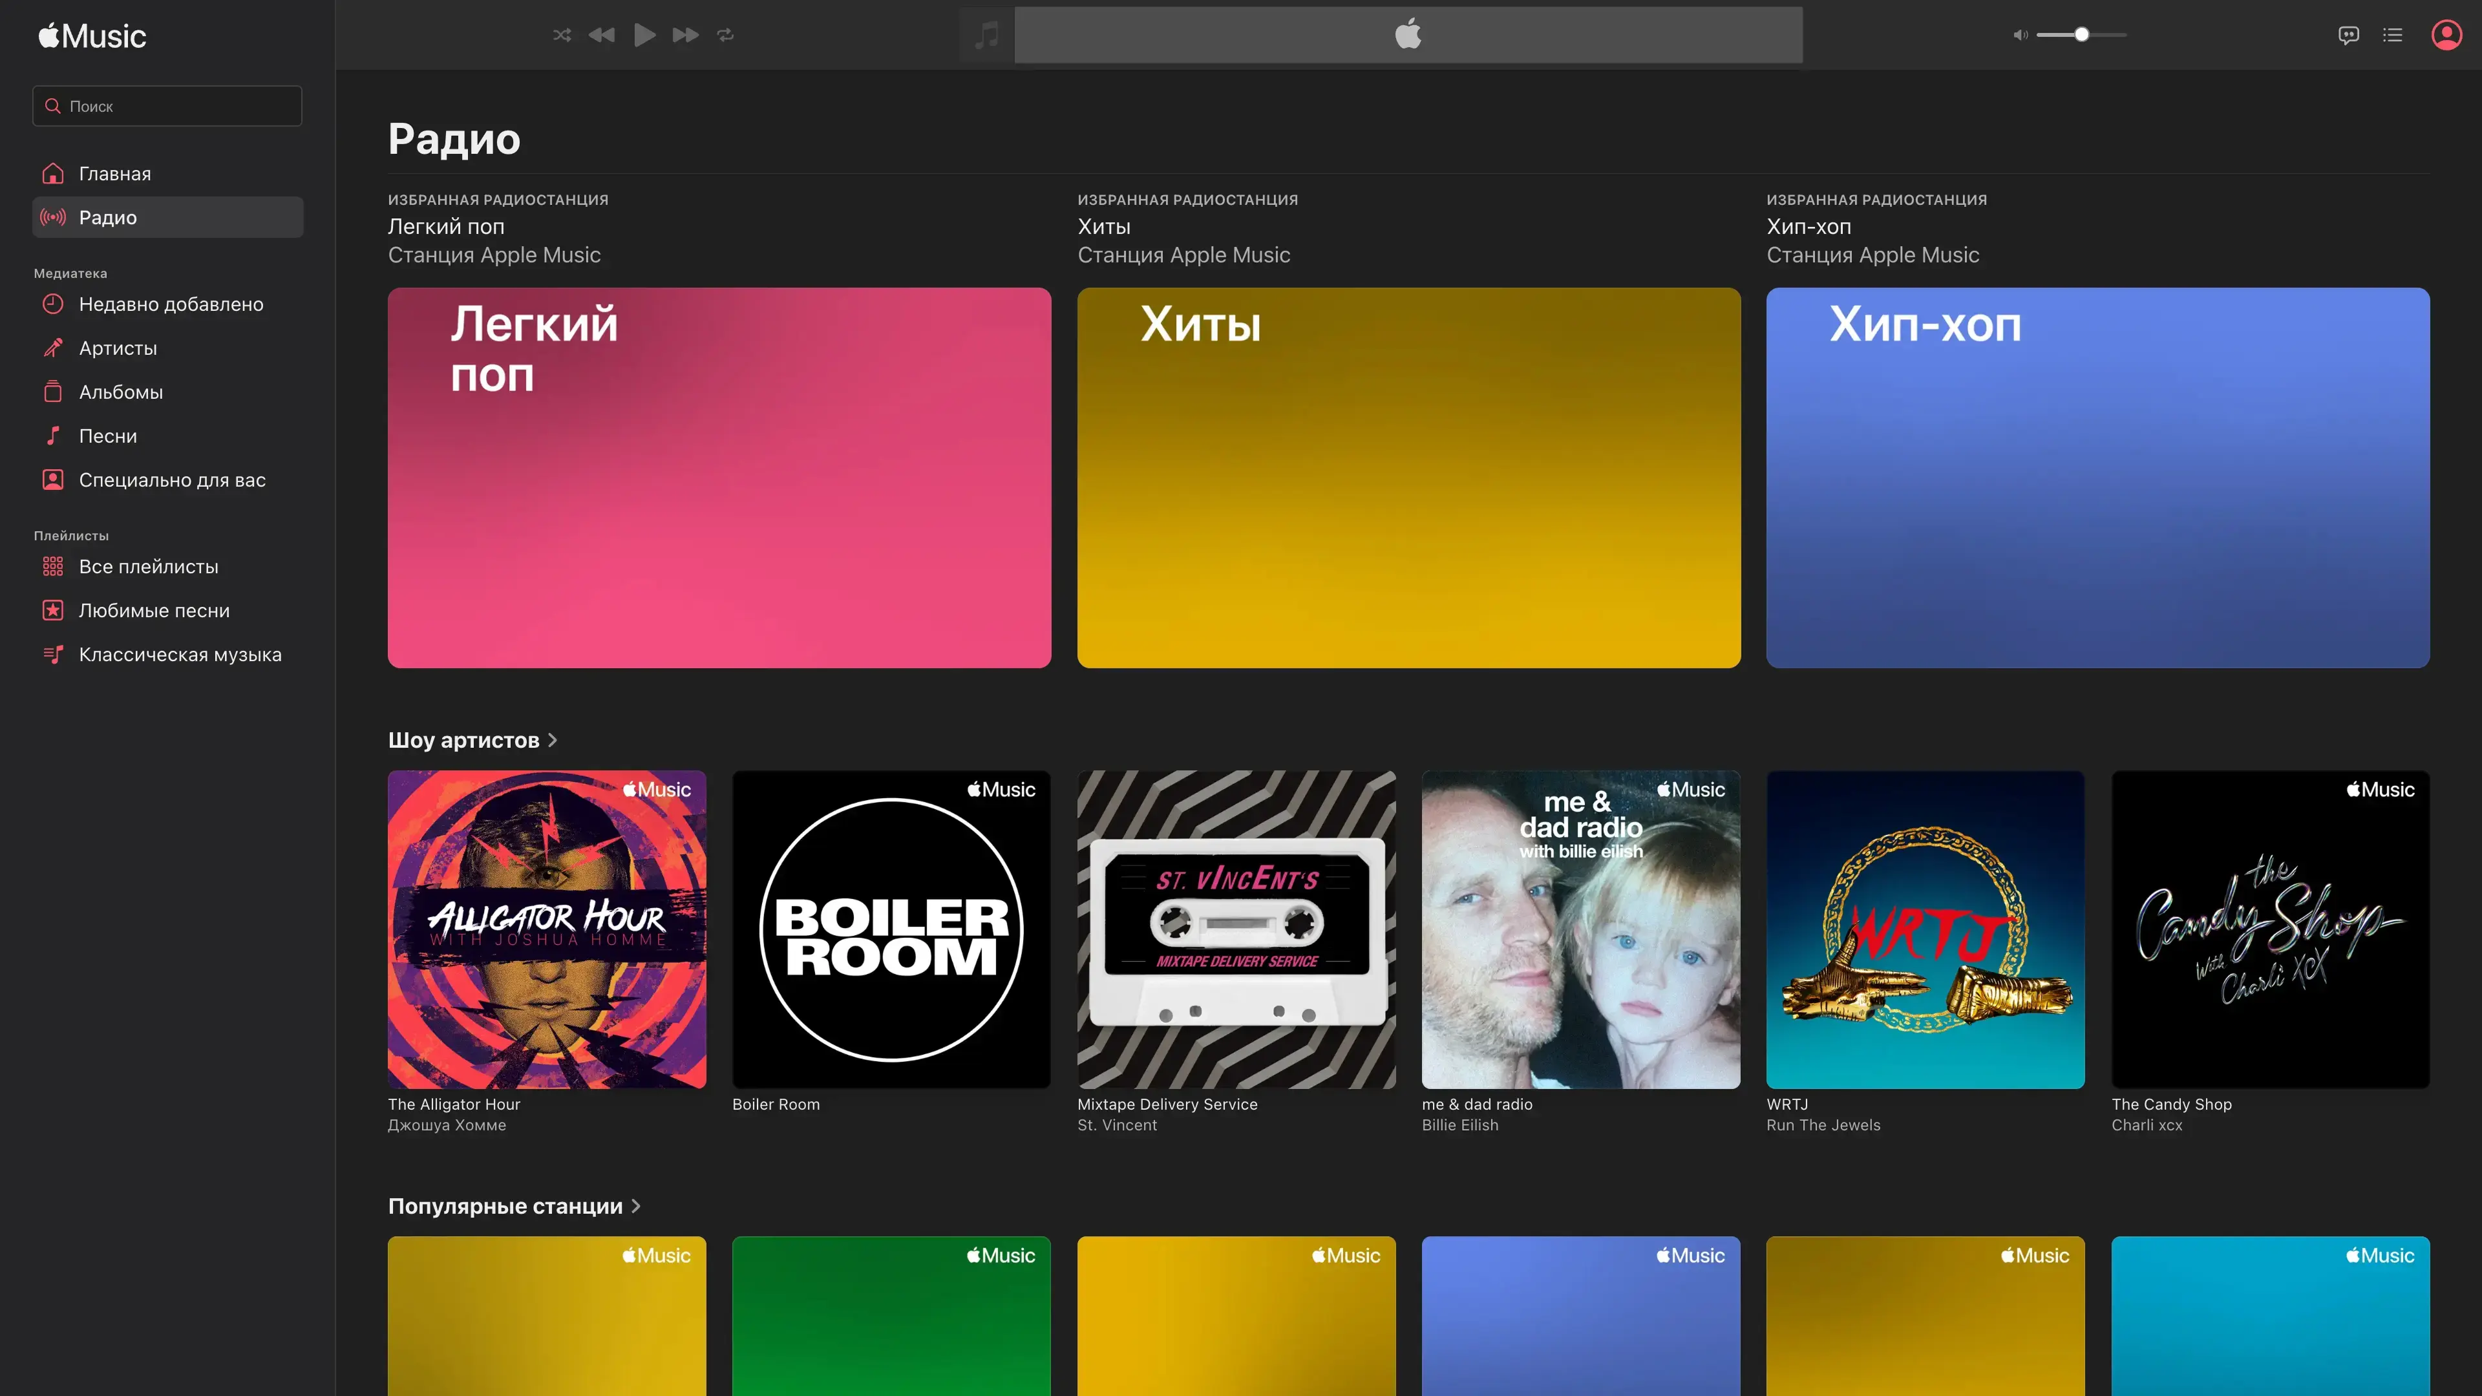2482x1396 pixels.
Task: Open Все плейлисты in sidebar
Action: 149,567
